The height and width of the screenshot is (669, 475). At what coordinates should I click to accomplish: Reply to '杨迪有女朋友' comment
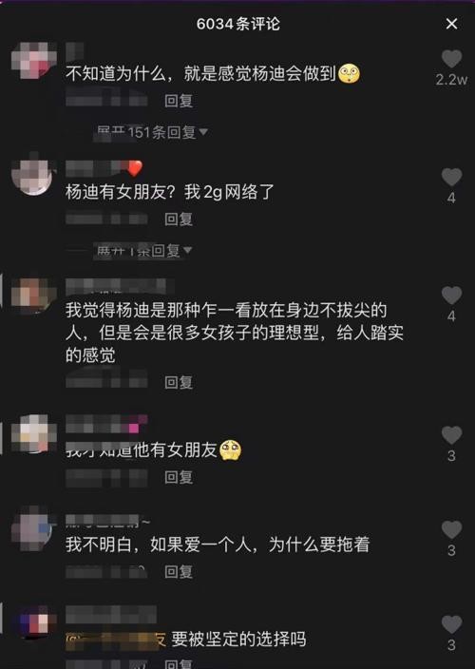[179, 220]
